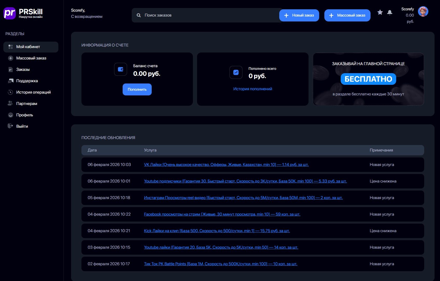Click the wallet icon beside Баланс счета
Image resolution: width=440 pixels, height=281 pixels.
point(121,69)
